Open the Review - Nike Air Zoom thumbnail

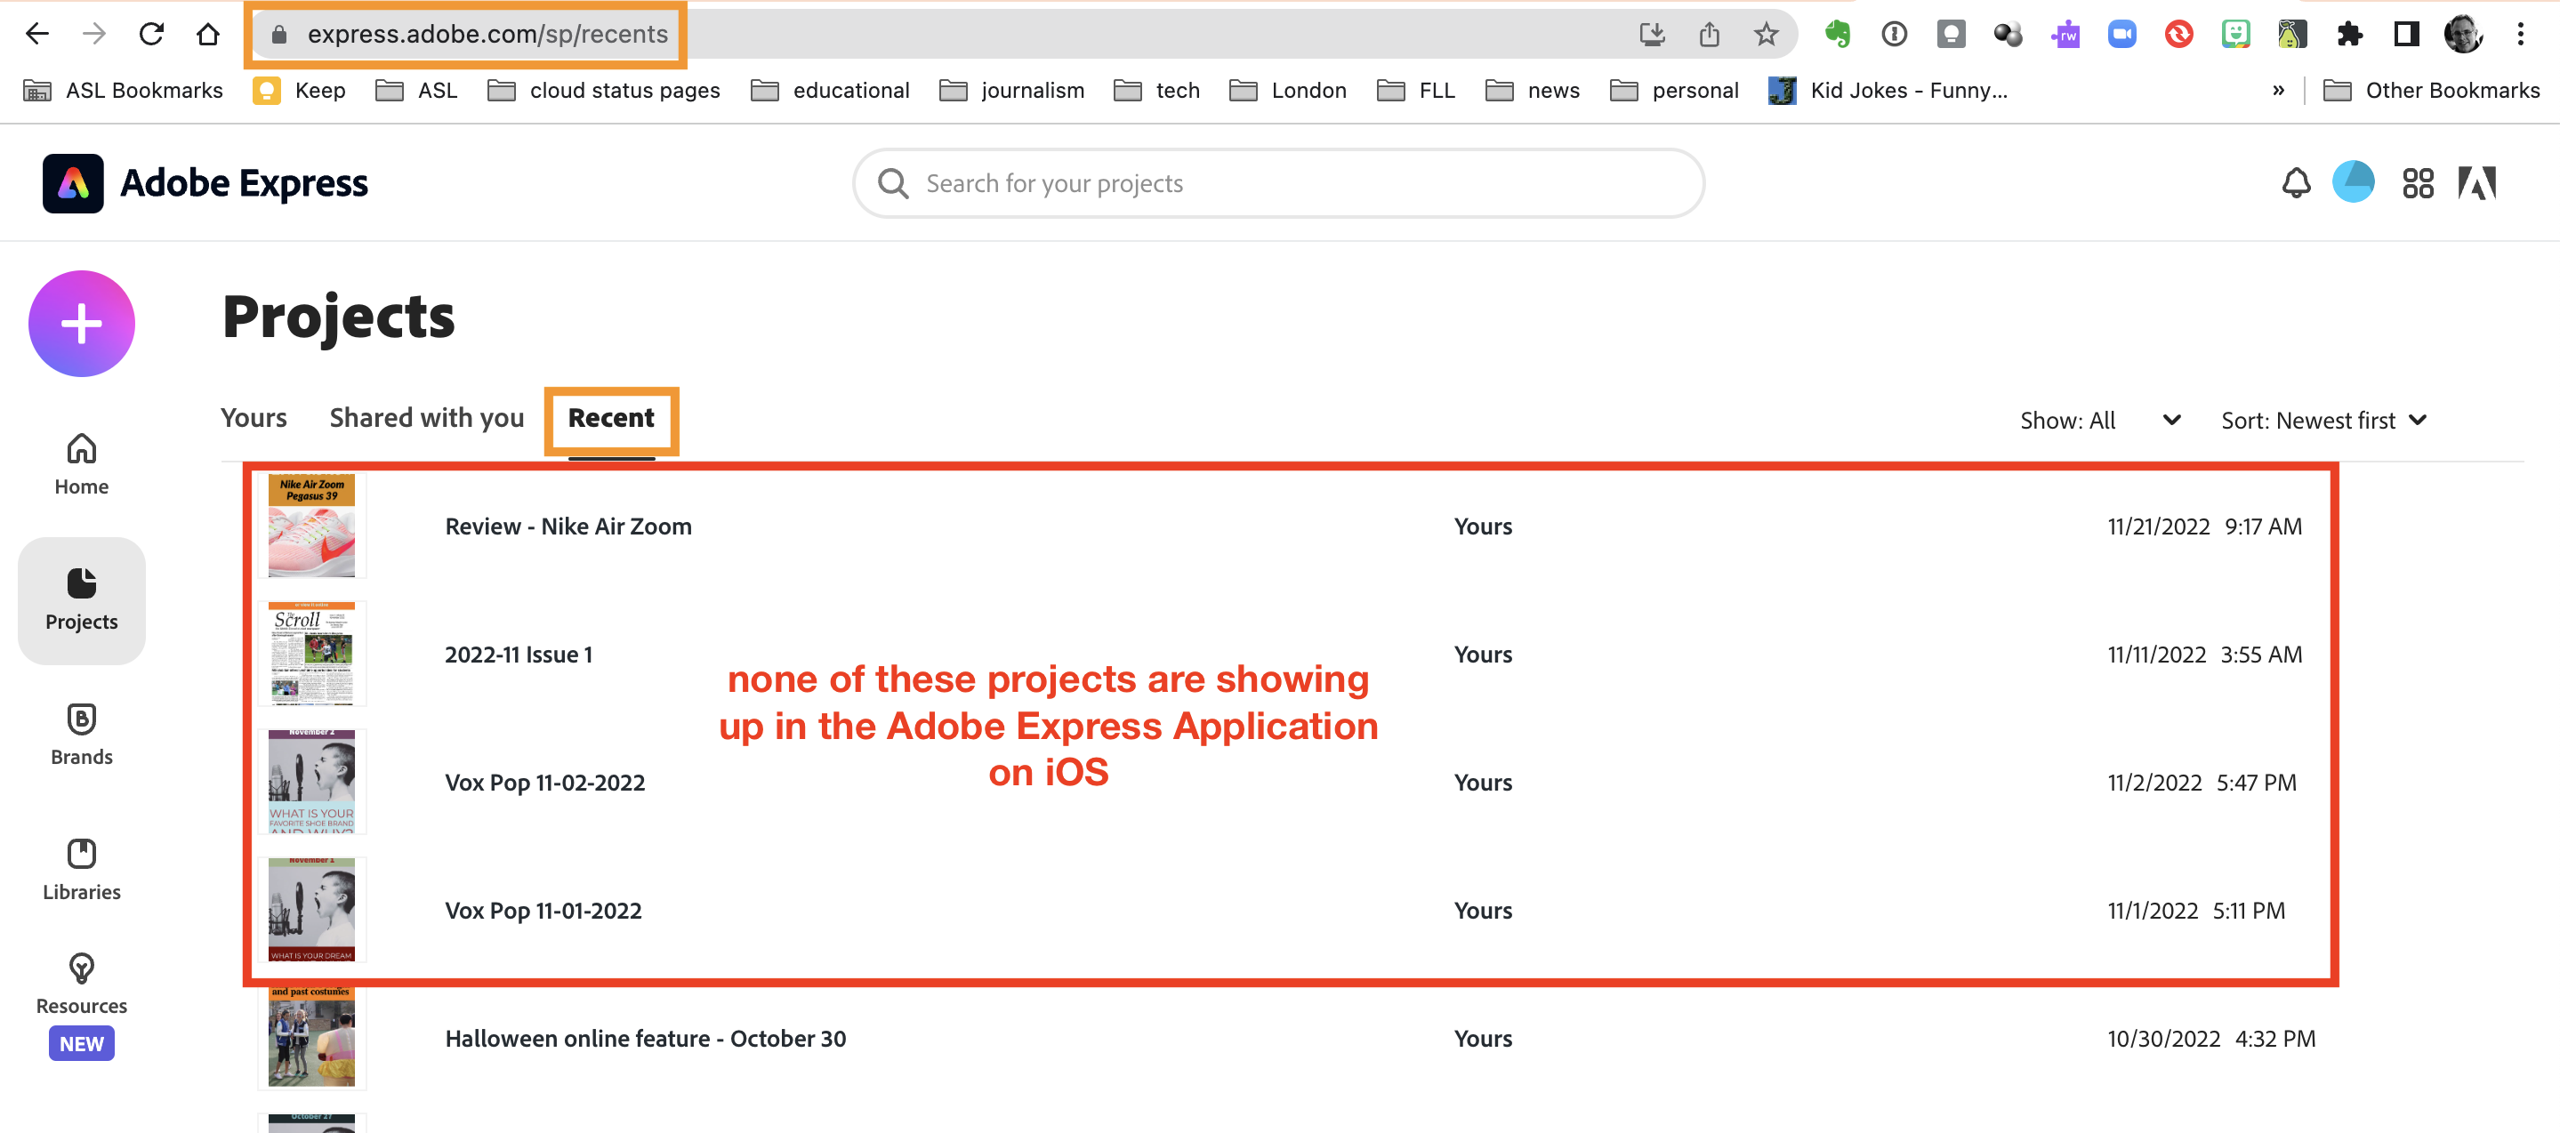pos(311,525)
